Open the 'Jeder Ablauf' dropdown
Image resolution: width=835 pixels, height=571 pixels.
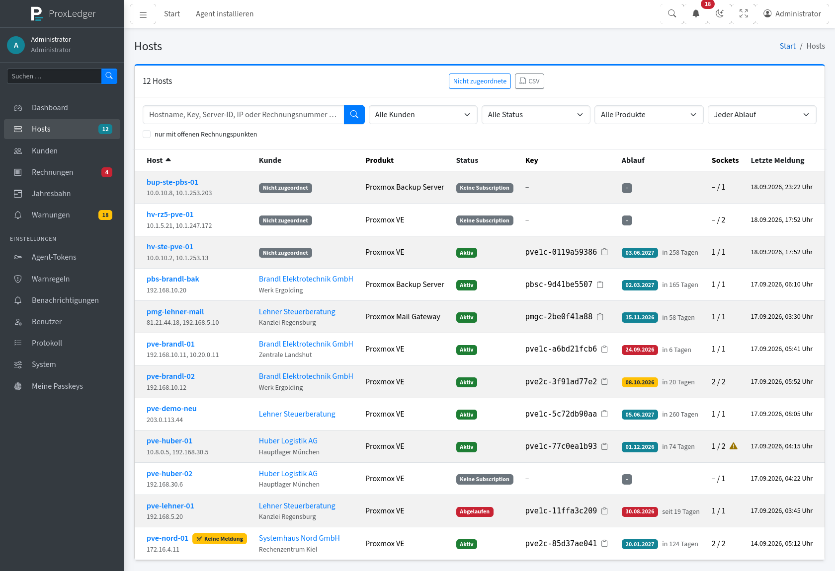click(x=762, y=115)
